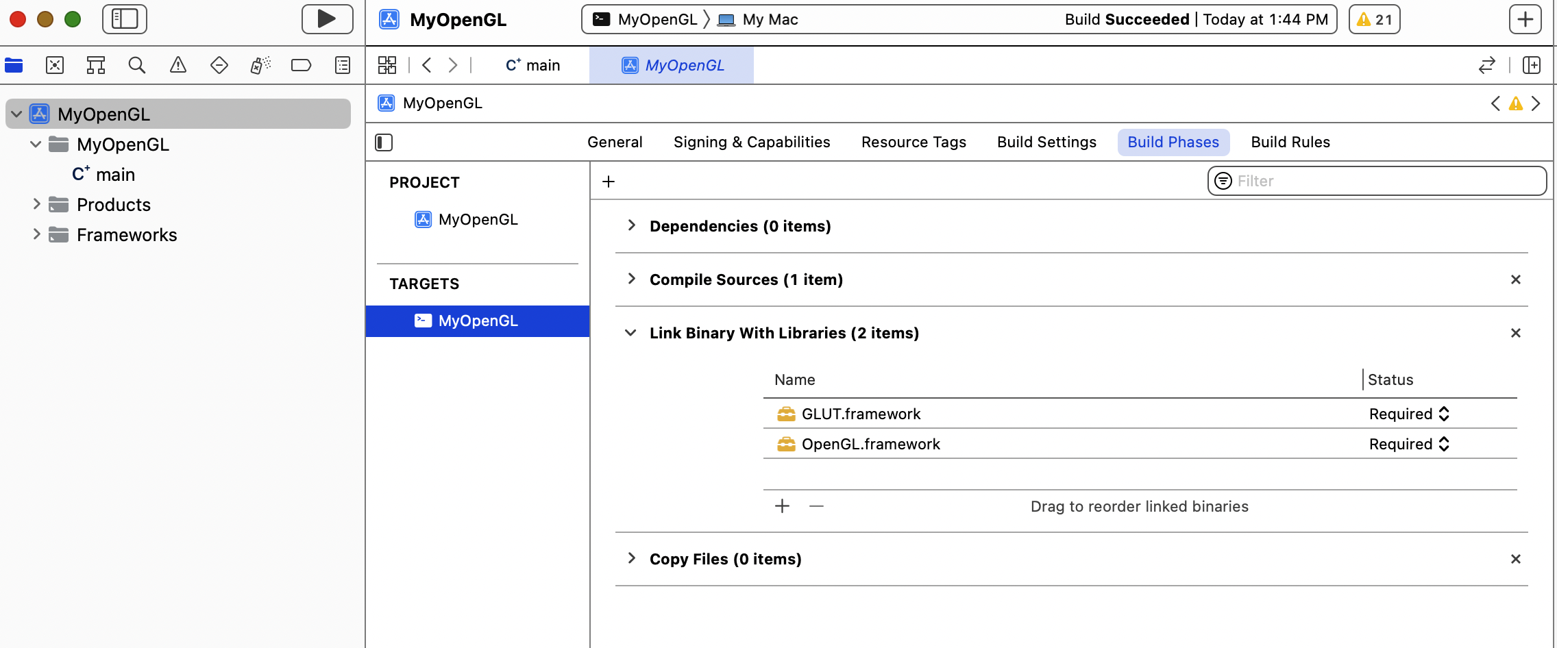The width and height of the screenshot is (1557, 648).
Task: Add an editor on the right icon
Action: click(1531, 65)
